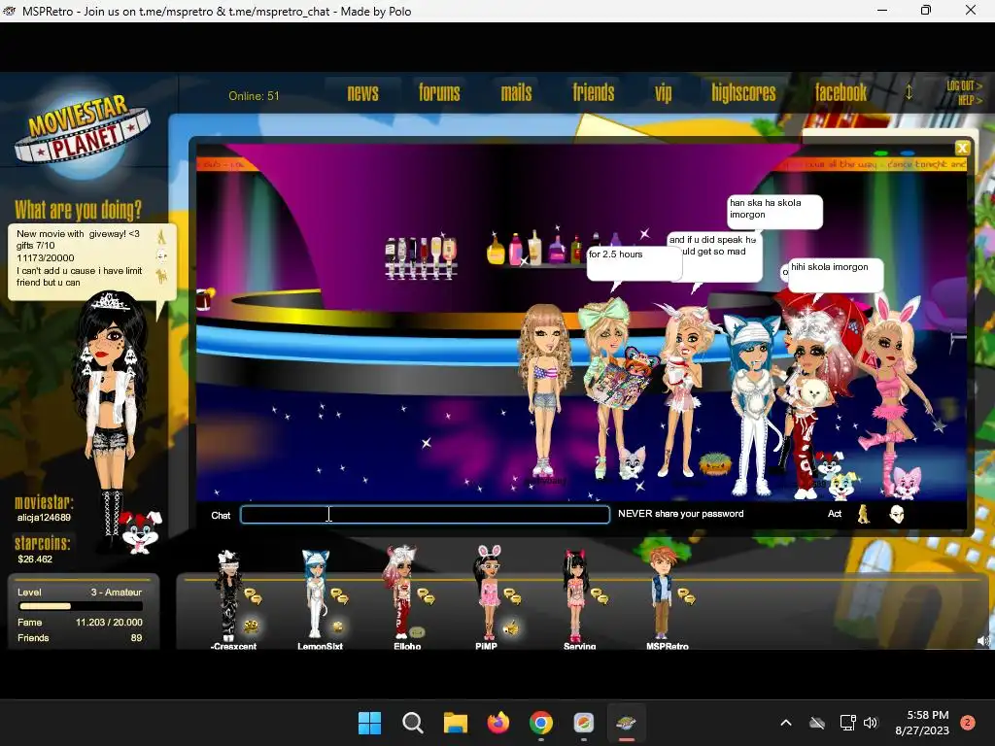Select friend avatar Elloho
995x746 pixels.
[399, 593]
